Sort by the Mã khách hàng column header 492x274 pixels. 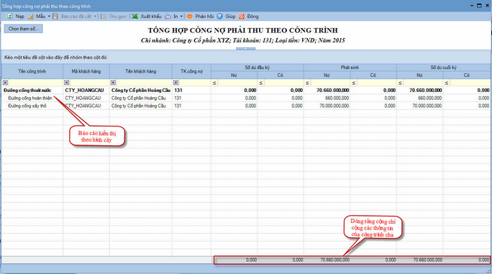pos(86,71)
